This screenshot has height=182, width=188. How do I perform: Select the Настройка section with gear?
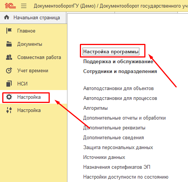click(34, 97)
